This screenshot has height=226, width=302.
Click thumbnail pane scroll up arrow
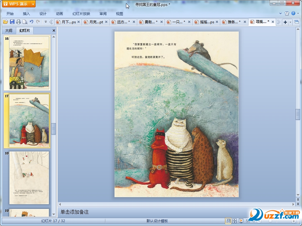click(54, 37)
